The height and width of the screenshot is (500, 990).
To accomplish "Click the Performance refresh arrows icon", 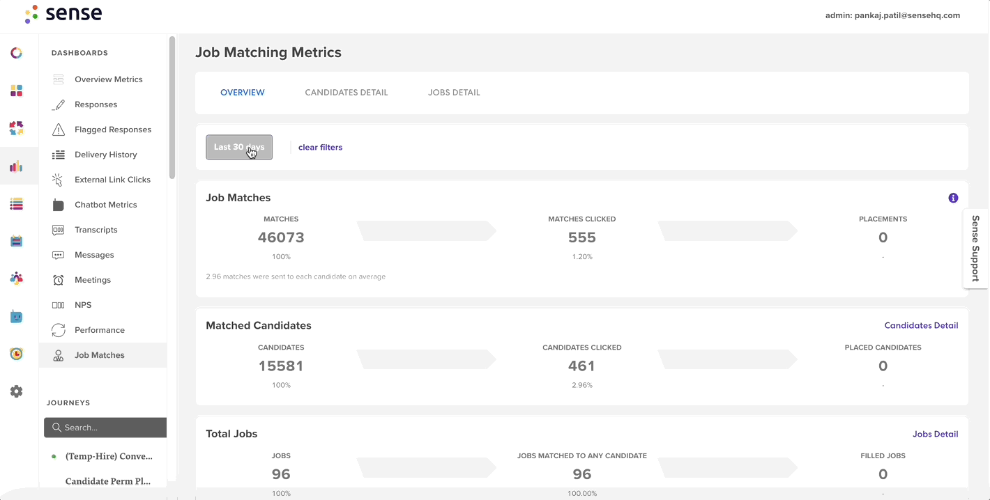I will tap(59, 330).
